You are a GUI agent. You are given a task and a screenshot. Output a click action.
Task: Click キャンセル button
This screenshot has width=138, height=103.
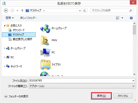(123, 96)
